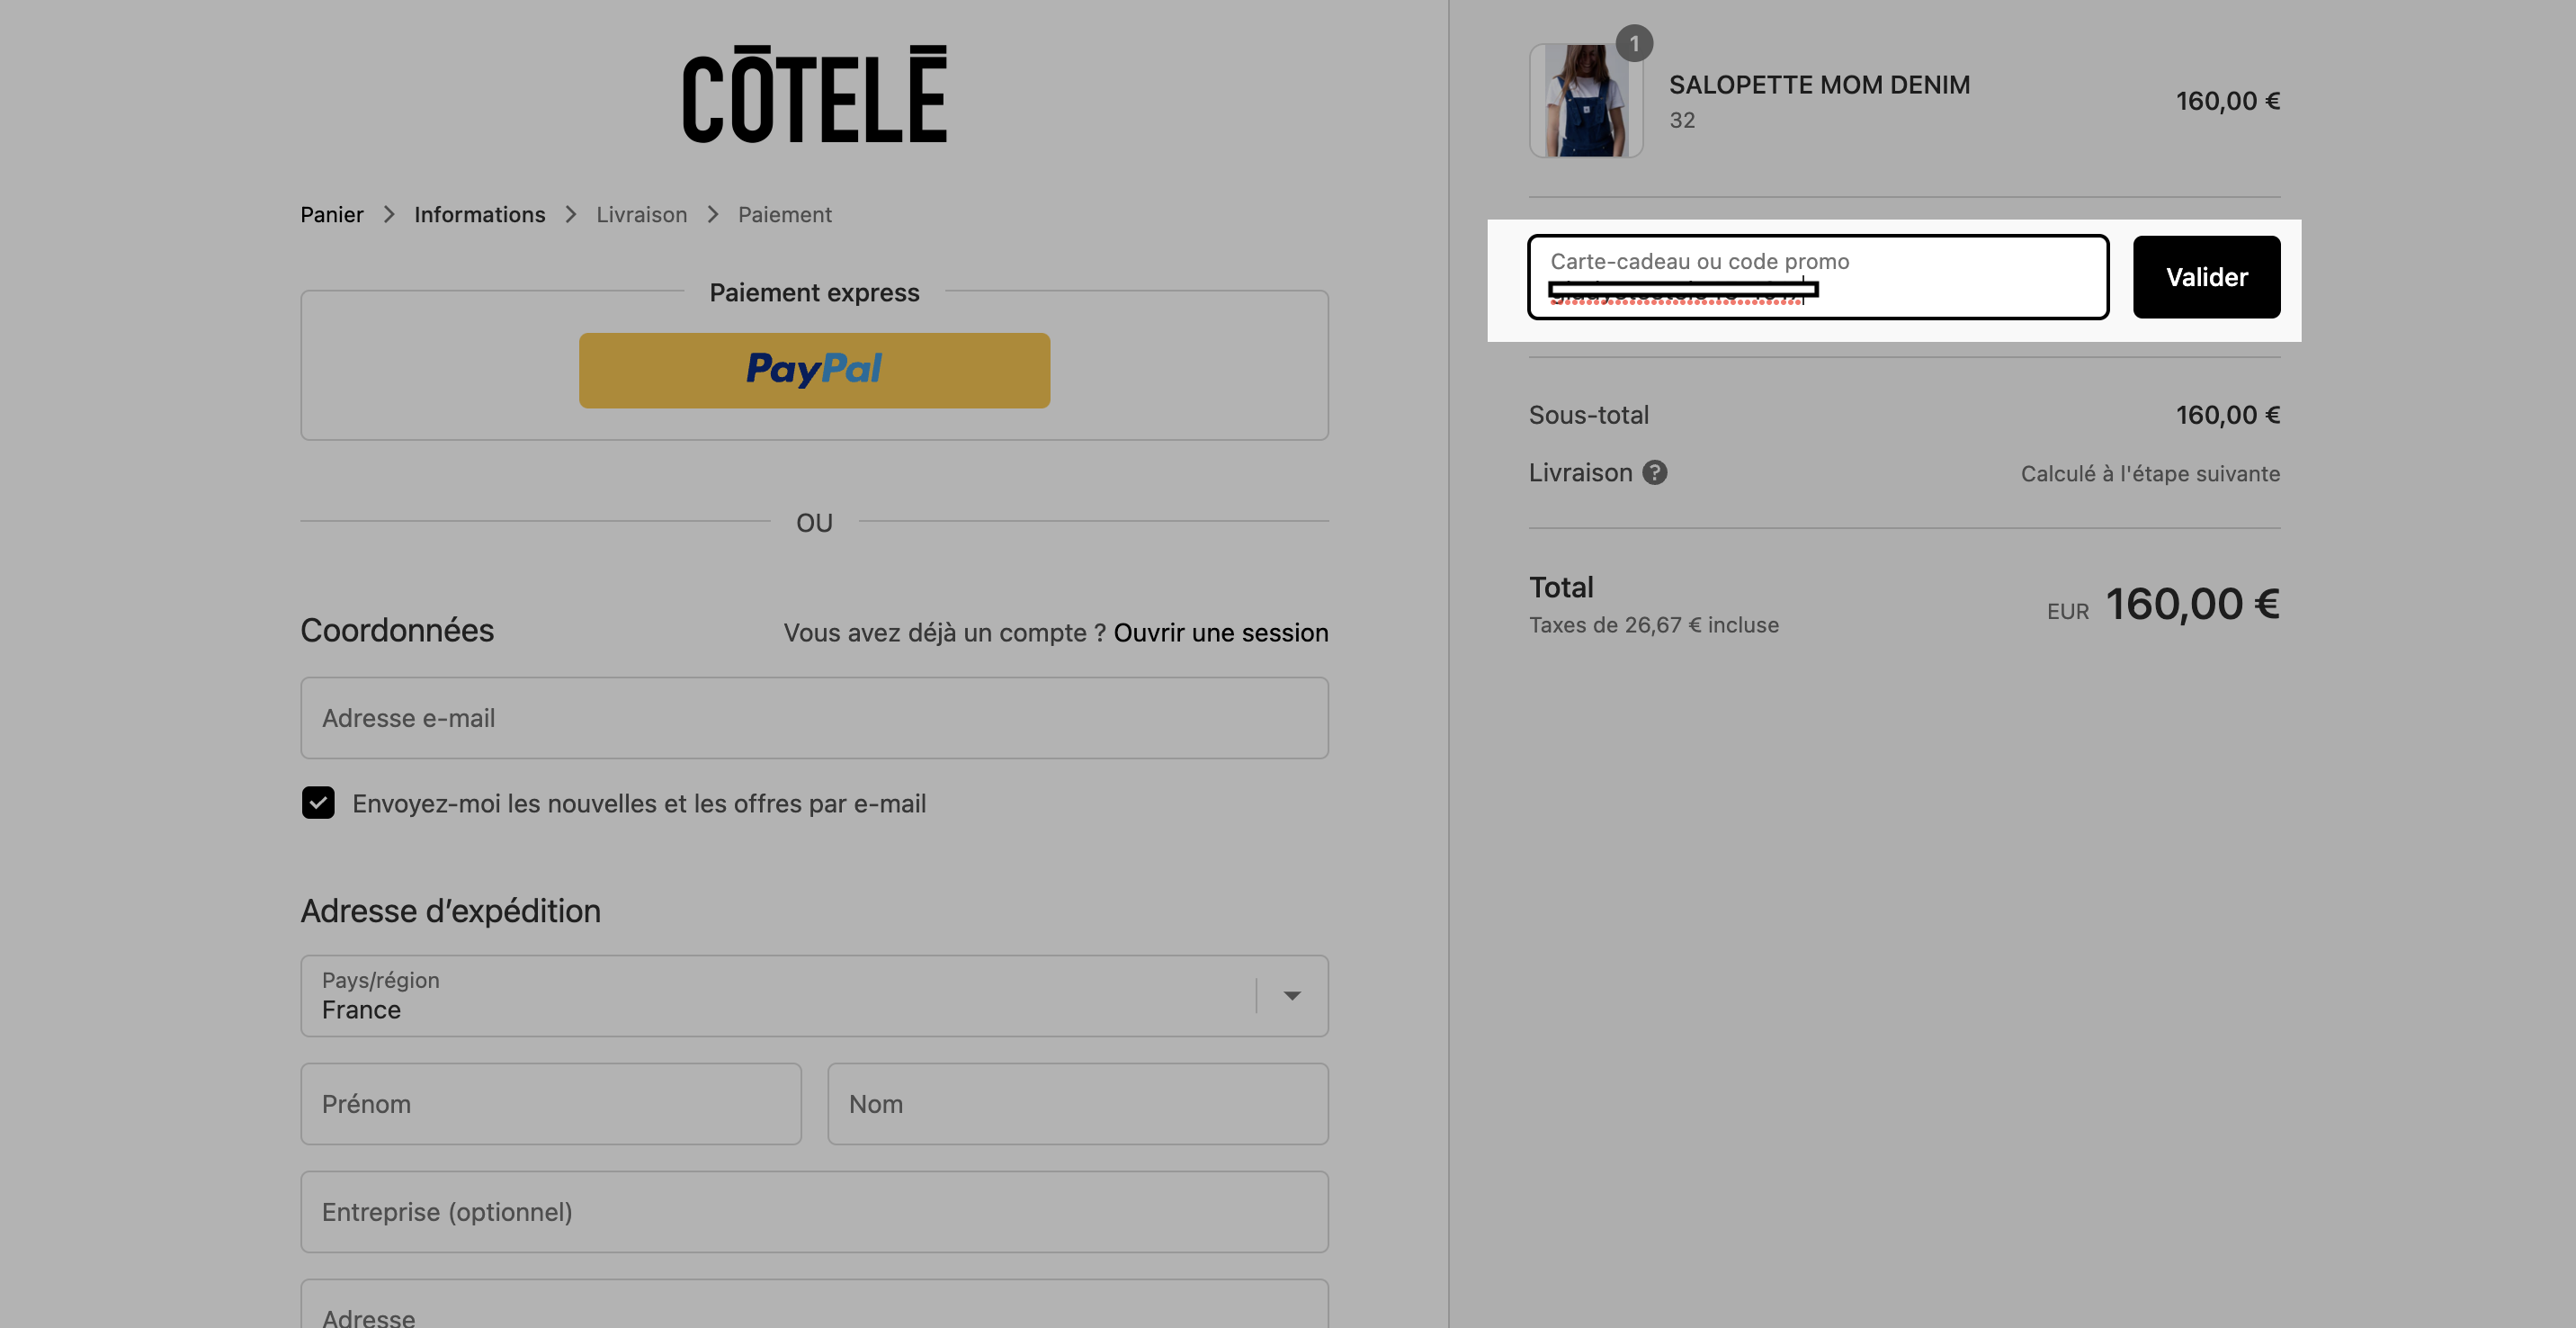Select the Livraison breadcrumb step
This screenshot has width=2576, height=1328.
642,215
